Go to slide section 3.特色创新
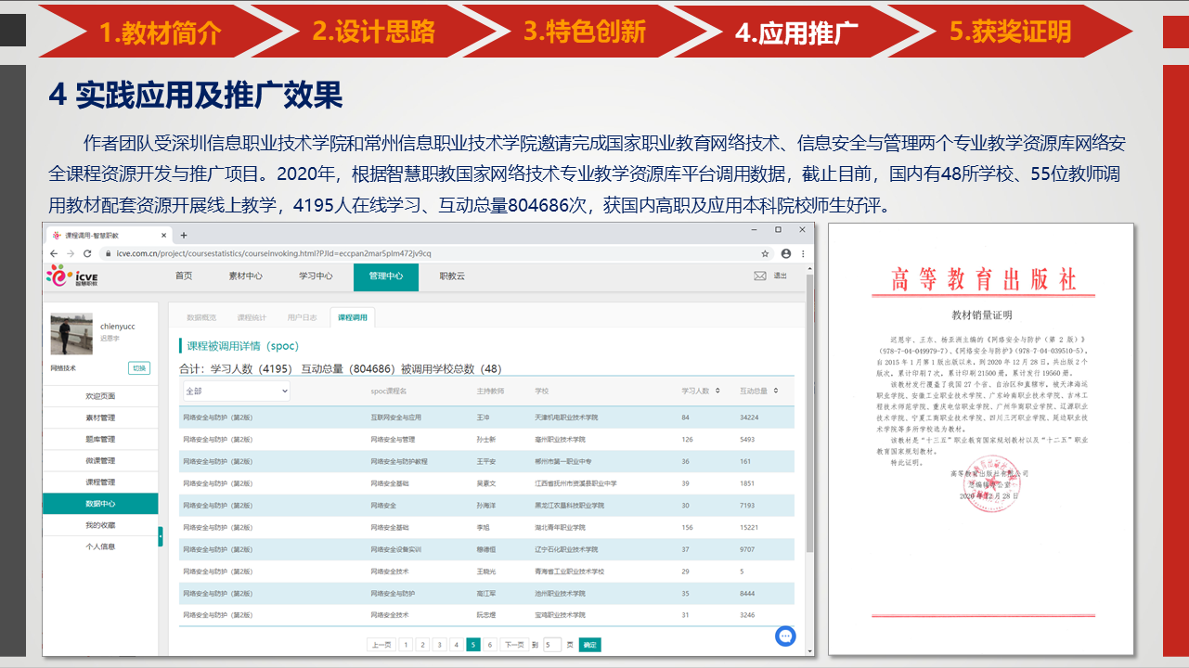This screenshot has width=1189, height=668. tap(585, 32)
